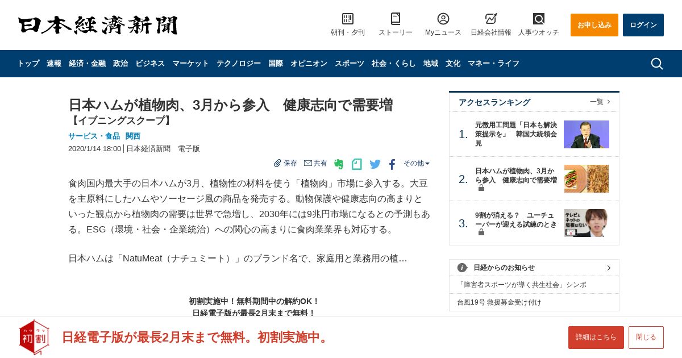Open the 人事ウオッチ search icon

tap(539, 19)
